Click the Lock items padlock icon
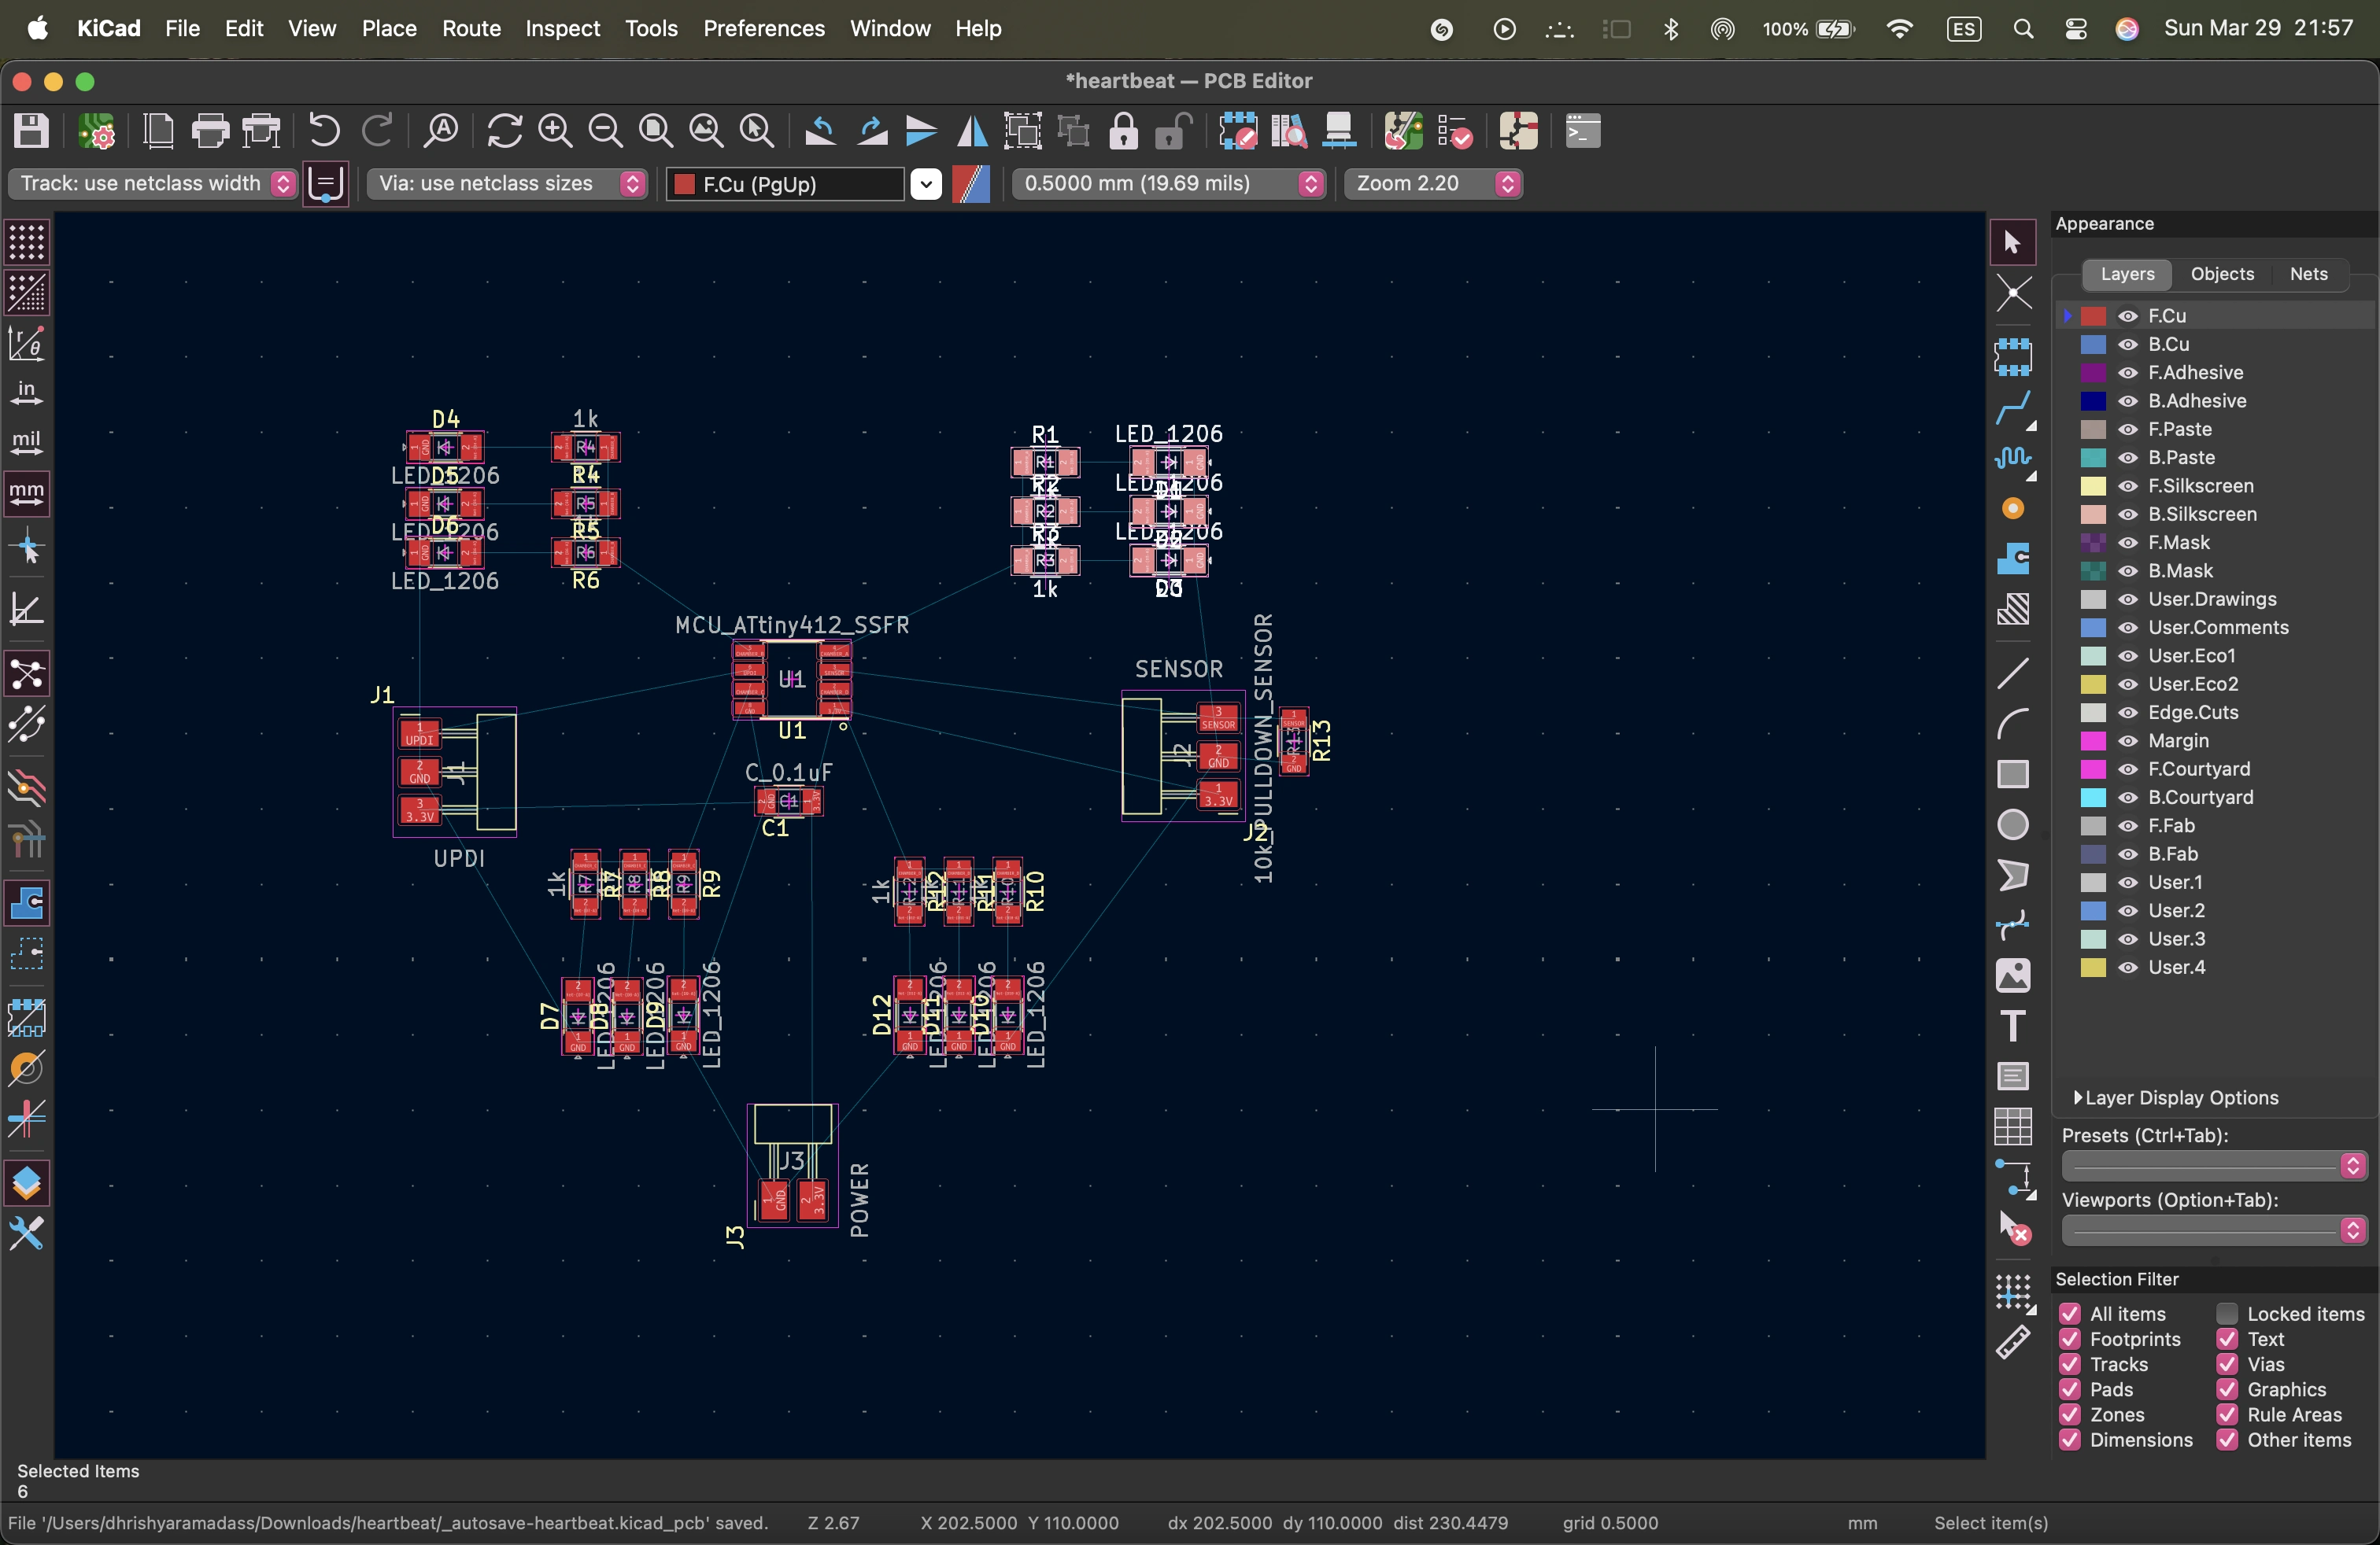The height and width of the screenshot is (1545, 2380). [1124, 131]
